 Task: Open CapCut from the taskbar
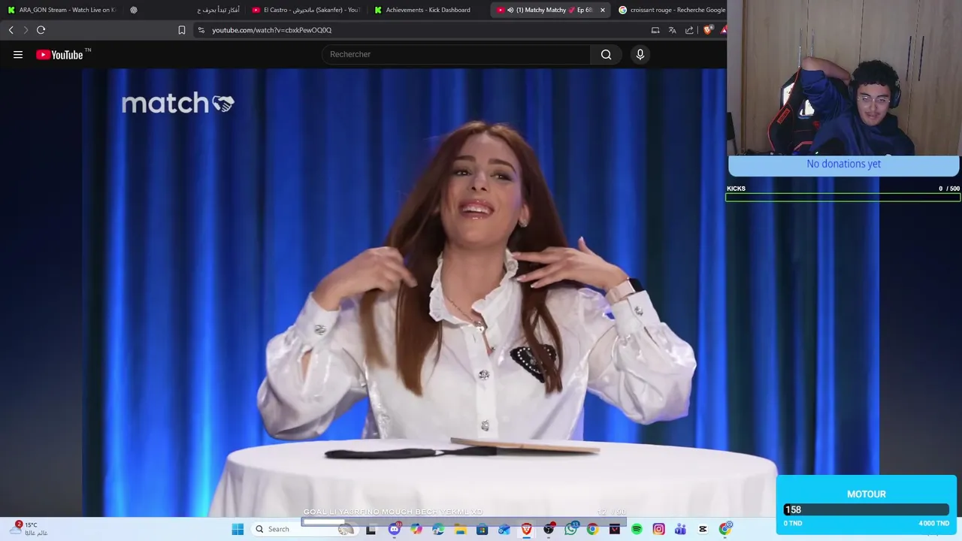click(x=703, y=529)
